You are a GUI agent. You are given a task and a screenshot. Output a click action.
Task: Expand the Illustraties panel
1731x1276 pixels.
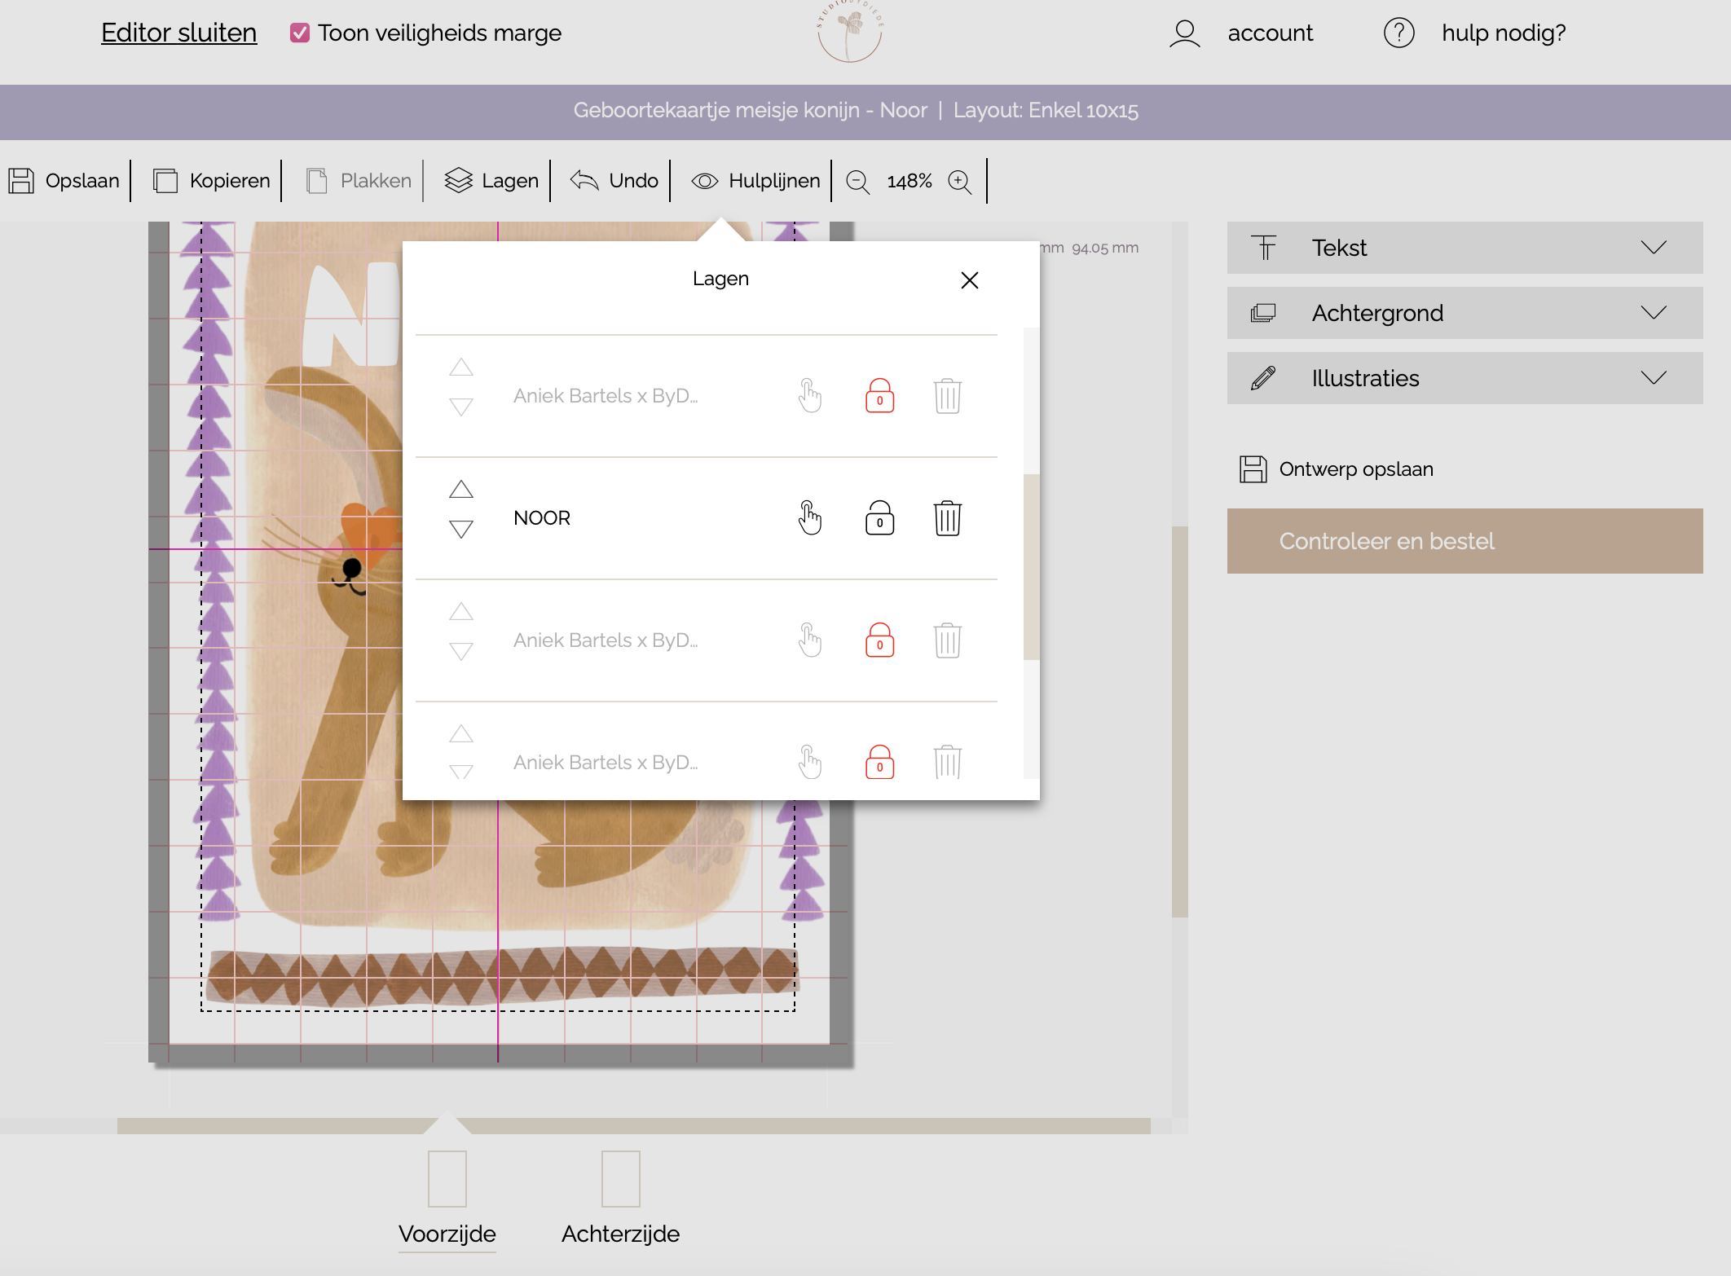click(1465, 378)
